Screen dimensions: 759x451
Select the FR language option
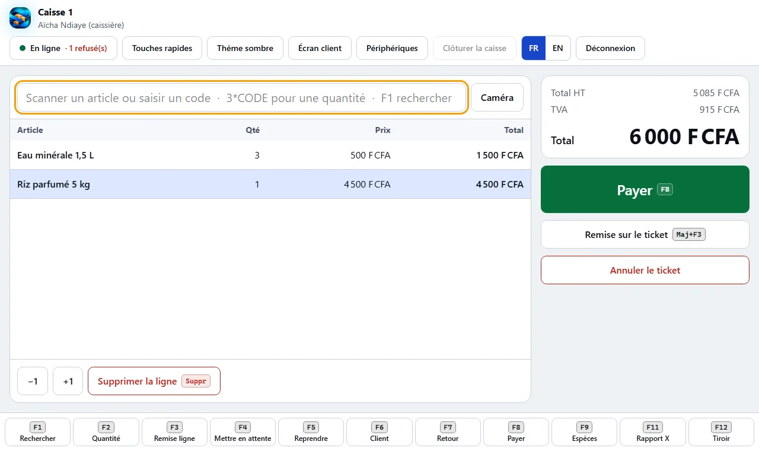[534, 49]
